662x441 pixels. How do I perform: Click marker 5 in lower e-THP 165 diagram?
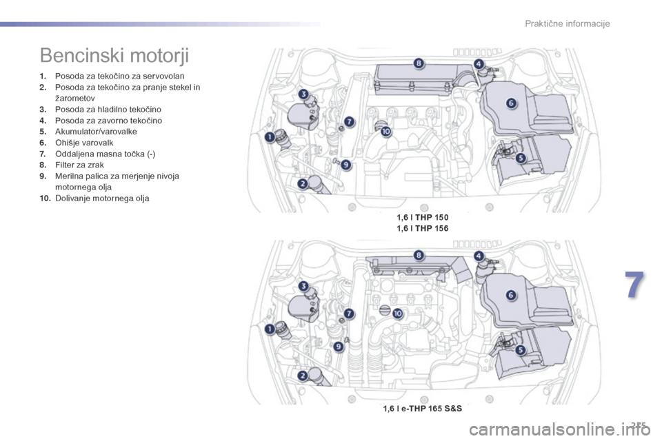click(x=521, y=350)
